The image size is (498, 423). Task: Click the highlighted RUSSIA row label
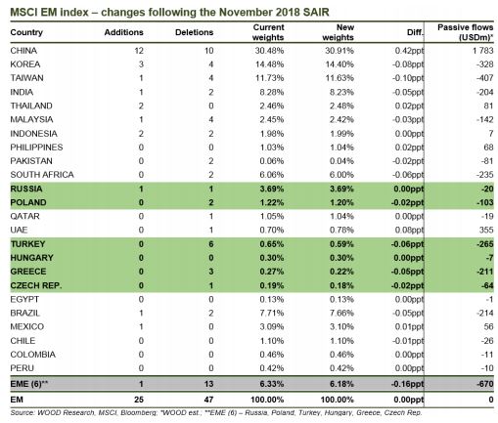click(x=26, y=189)
